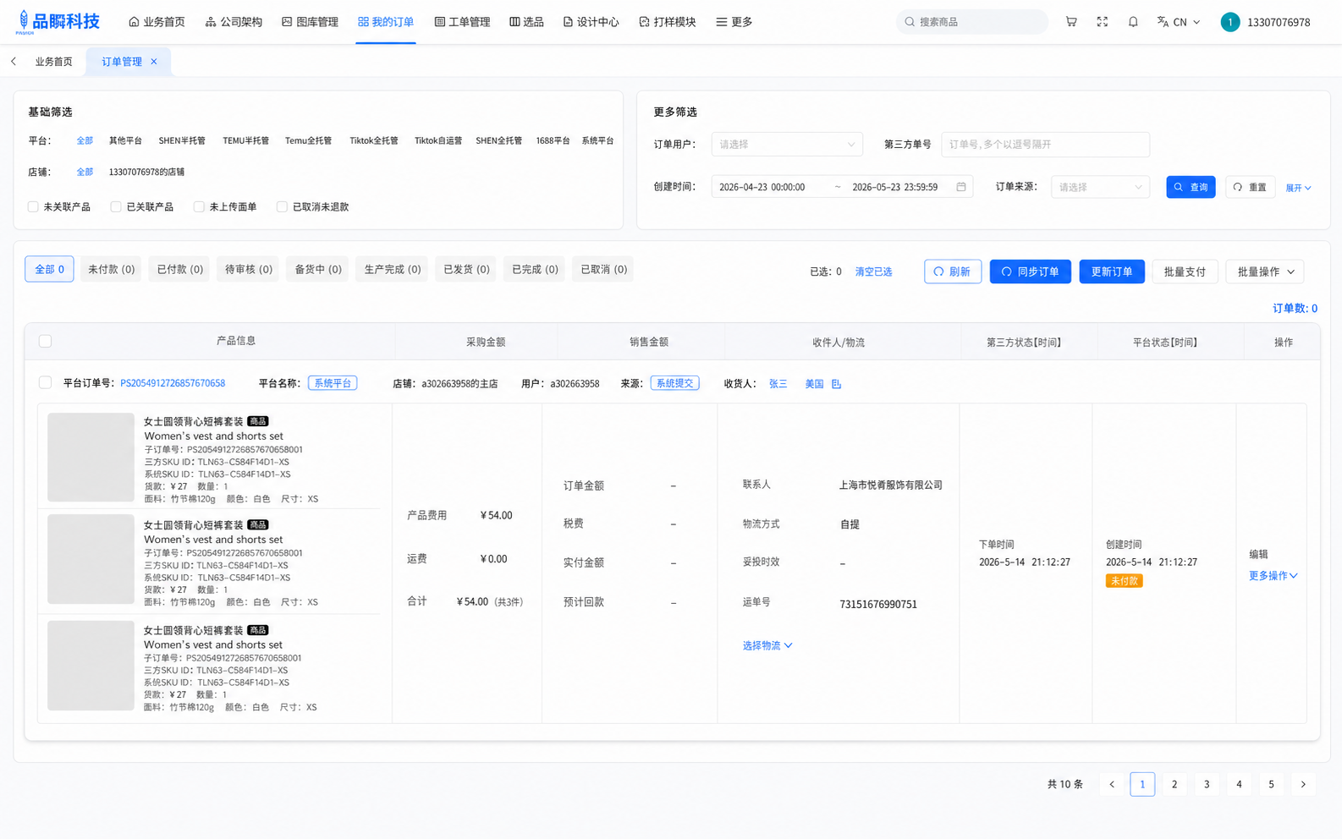Select the 未付款 (0) status tab

click(111, 269)
